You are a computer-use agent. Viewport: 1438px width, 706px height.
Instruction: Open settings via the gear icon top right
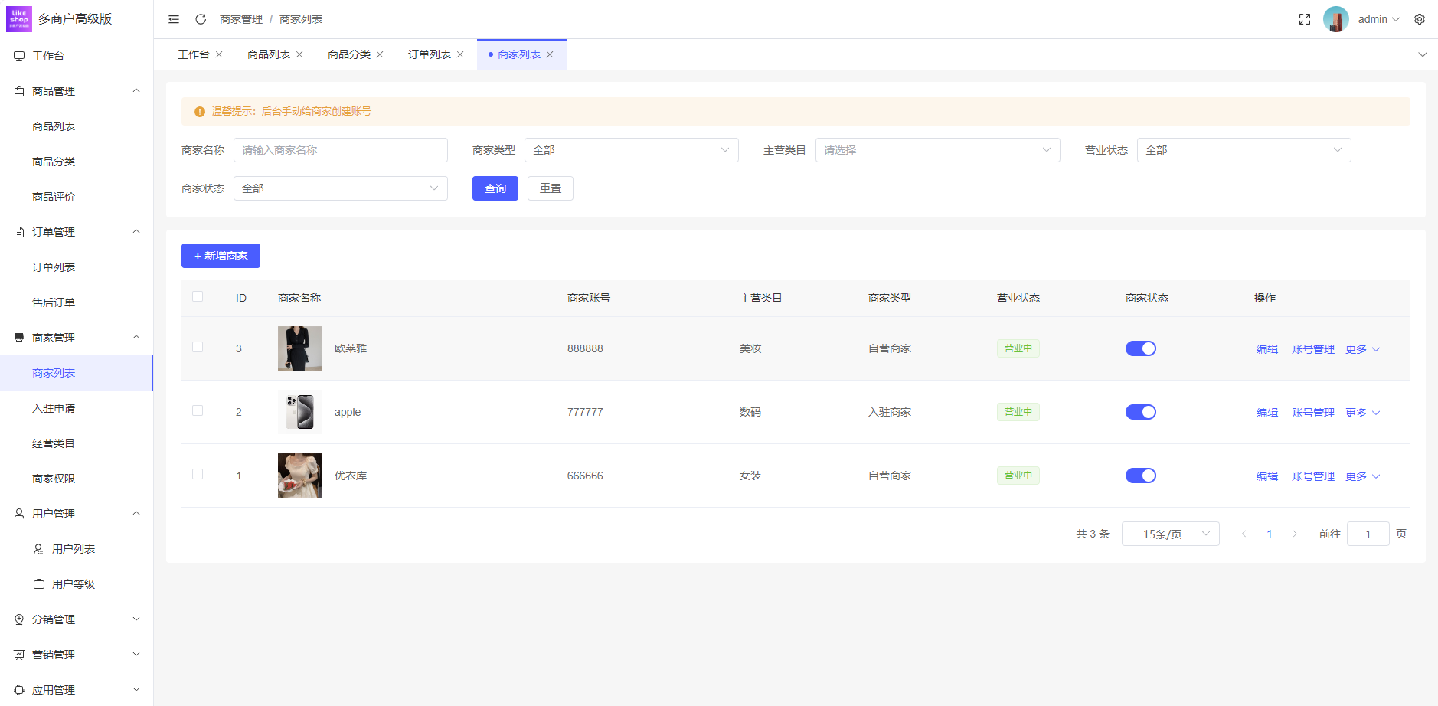(x=1421, y=18)
